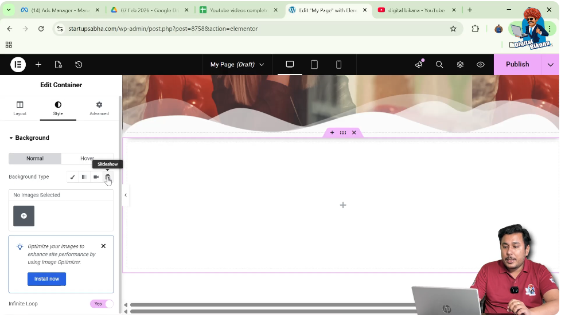Open the History revisions icon
Viewport: 561px width, 318px height.
(79, 65)
